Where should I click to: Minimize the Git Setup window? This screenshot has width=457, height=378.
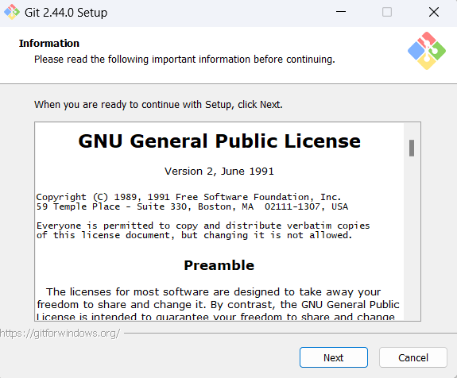click(341, 12)
